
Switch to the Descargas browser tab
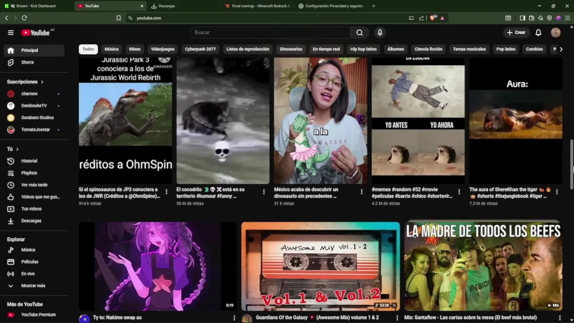[184, 6]
